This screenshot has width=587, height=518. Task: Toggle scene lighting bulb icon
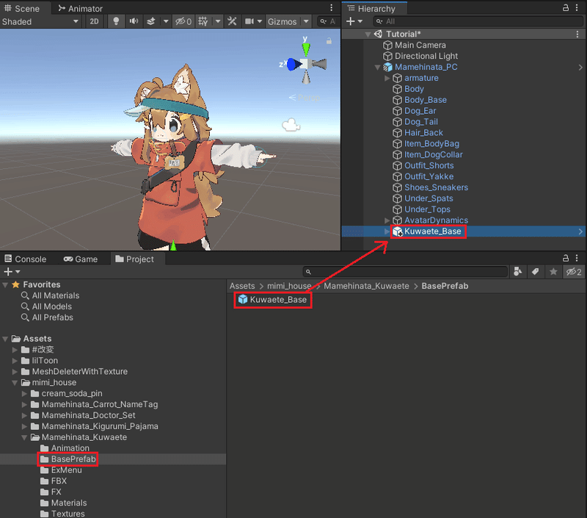[116, 21]
